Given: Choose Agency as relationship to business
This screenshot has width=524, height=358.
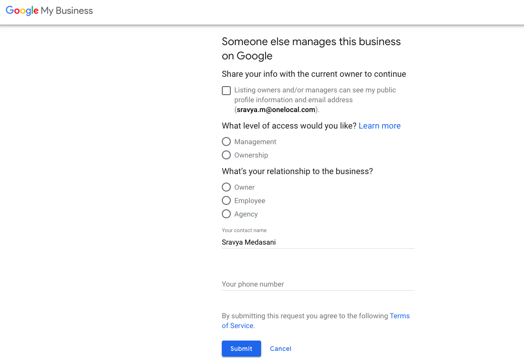Looking at the screenshot, I should pyautogui.click(x=226, y=214).
